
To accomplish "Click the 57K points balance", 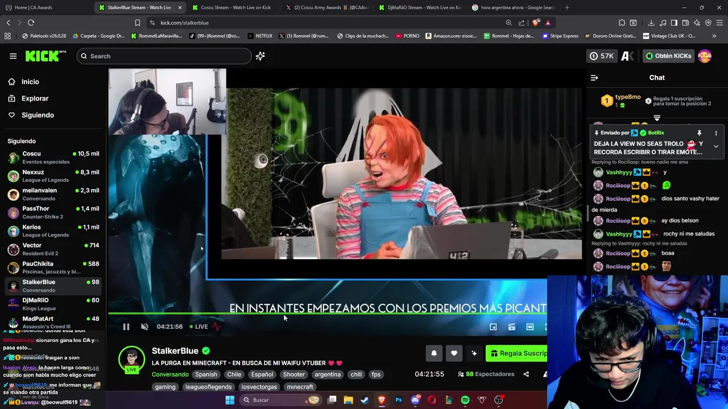I will click(602, 56).
